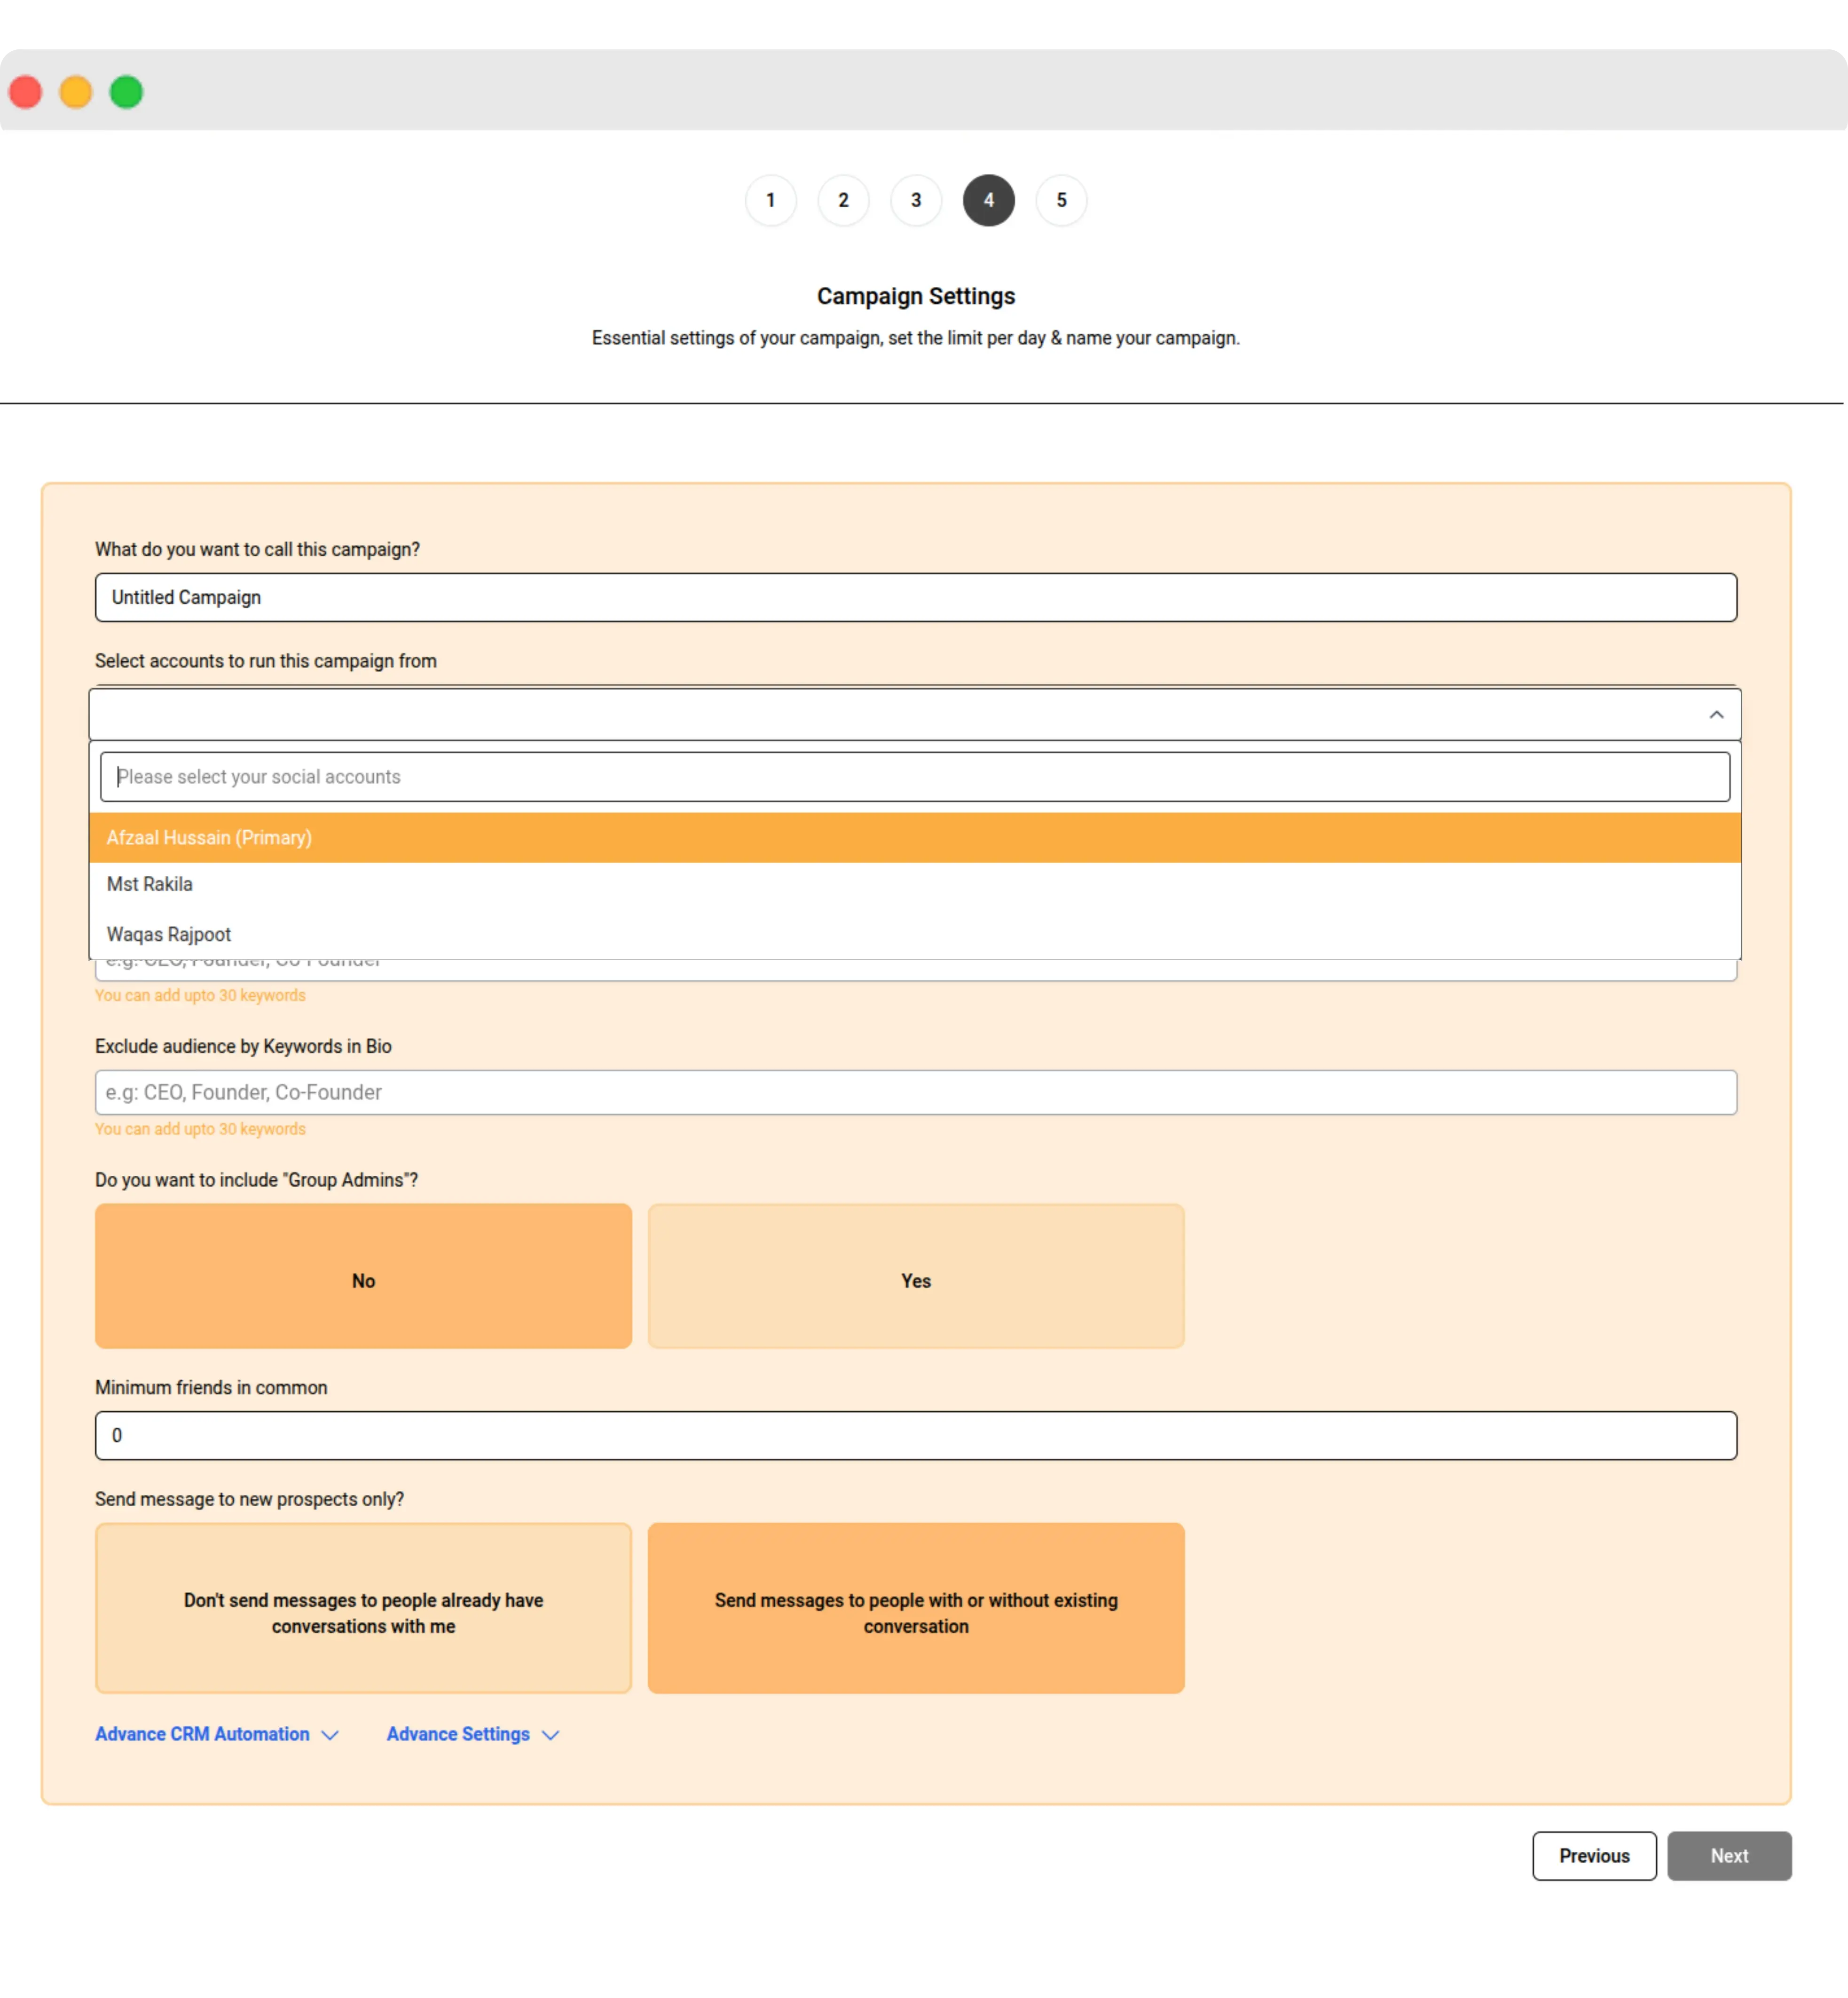Choose don't send to existing conversations option
Screen dimensions: 1848x1998
363,1608
